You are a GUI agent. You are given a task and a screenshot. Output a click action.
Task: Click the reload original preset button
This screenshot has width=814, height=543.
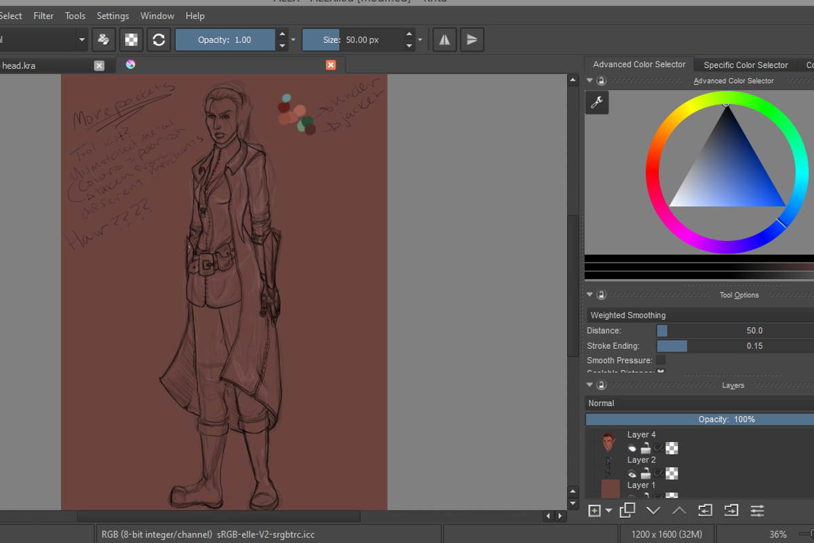tap(159, 40)
